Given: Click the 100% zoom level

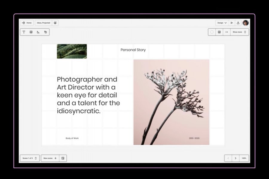Looking at the screenshot, I should click(x=244, y=158).
